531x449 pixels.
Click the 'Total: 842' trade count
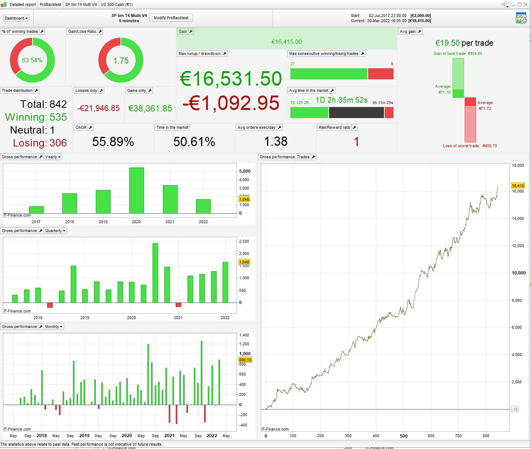[43, 104]
